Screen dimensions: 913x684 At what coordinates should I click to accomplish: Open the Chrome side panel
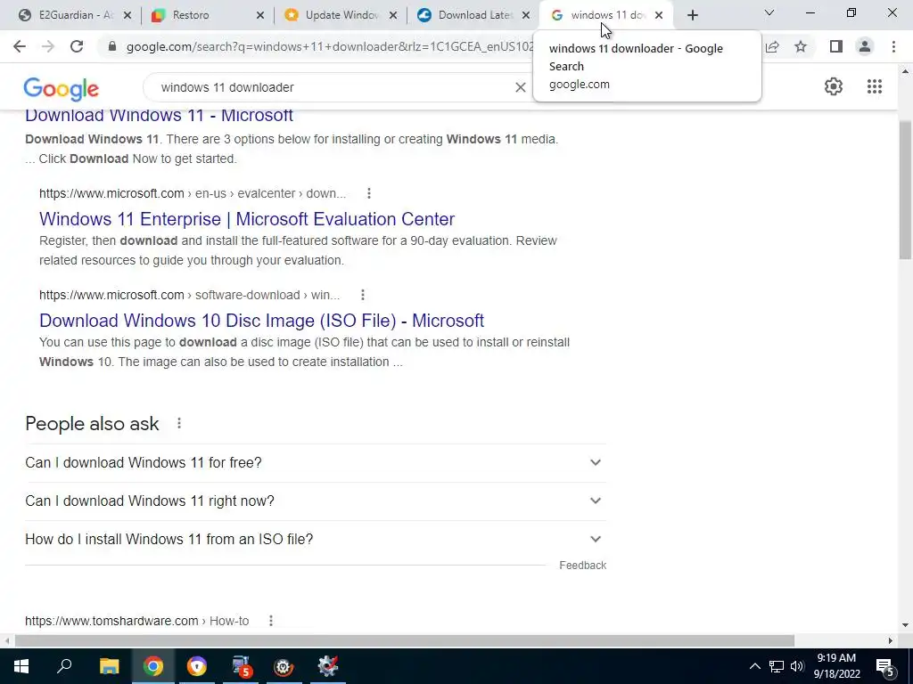pos(836,46)
